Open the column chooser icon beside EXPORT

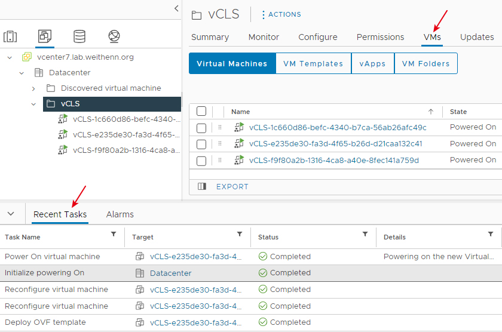coord(202,186)
